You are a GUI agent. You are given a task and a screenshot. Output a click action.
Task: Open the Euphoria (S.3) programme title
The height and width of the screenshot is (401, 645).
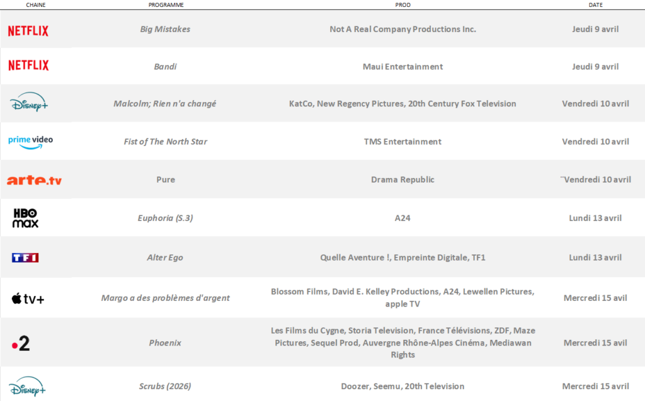165,218
